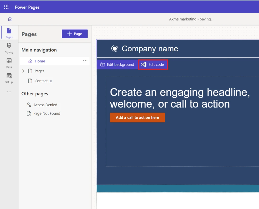Select the Contact us page
Viewport: 259px width, 209px height.
[44, 81]
